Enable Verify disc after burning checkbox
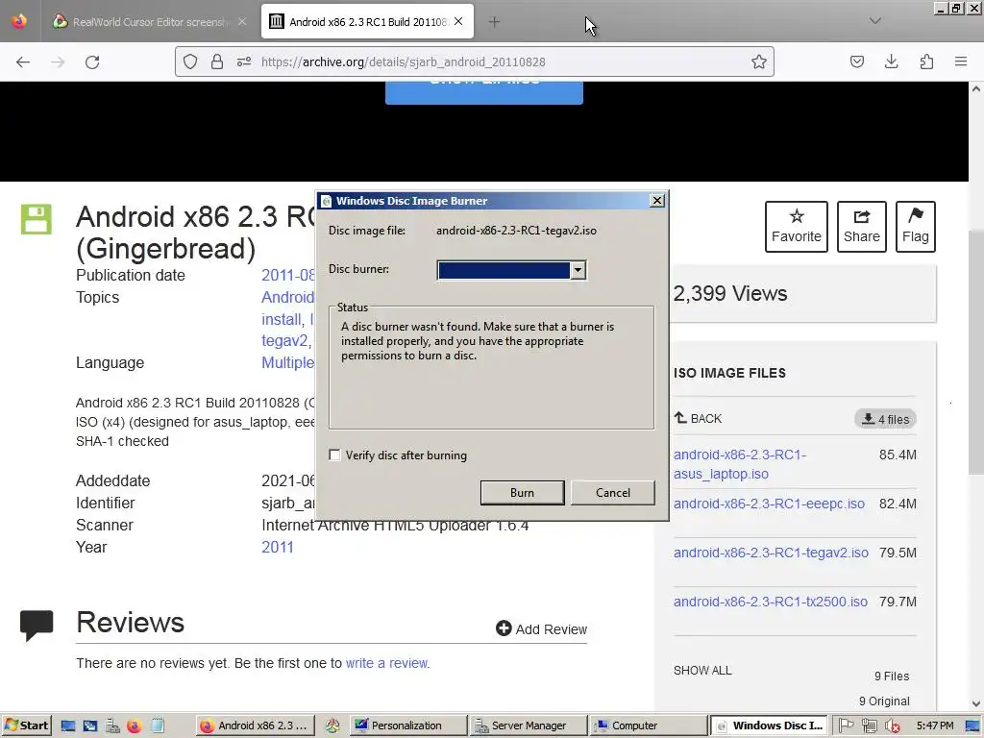The width and height of the screenshot is (984, 738). point(335,455)
